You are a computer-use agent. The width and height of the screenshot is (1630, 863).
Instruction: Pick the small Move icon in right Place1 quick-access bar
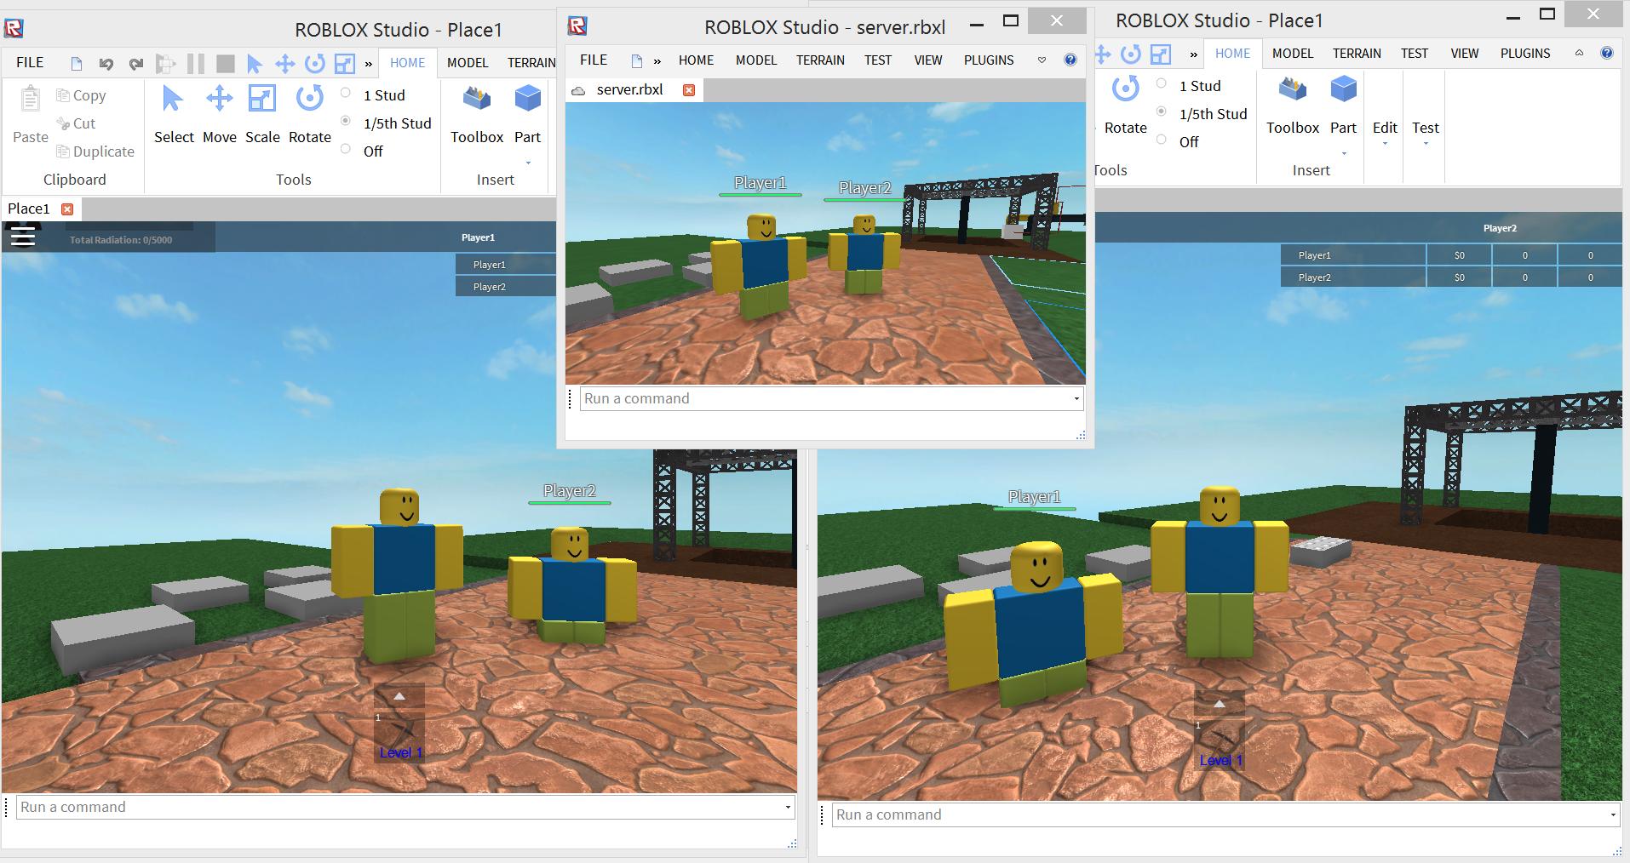[x=1103, y=54]
